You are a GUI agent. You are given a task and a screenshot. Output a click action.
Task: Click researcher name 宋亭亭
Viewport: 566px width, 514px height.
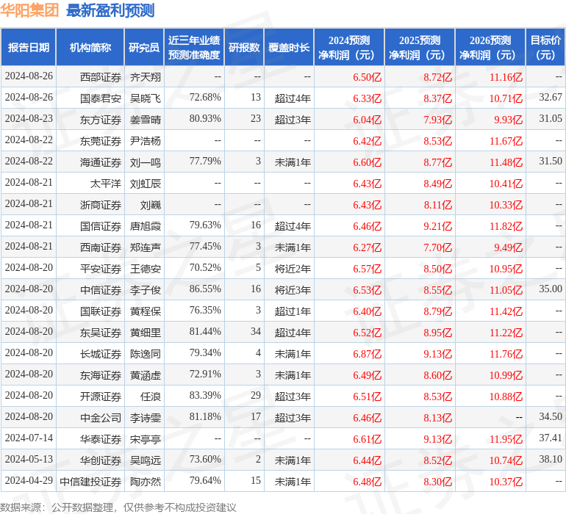145,439
